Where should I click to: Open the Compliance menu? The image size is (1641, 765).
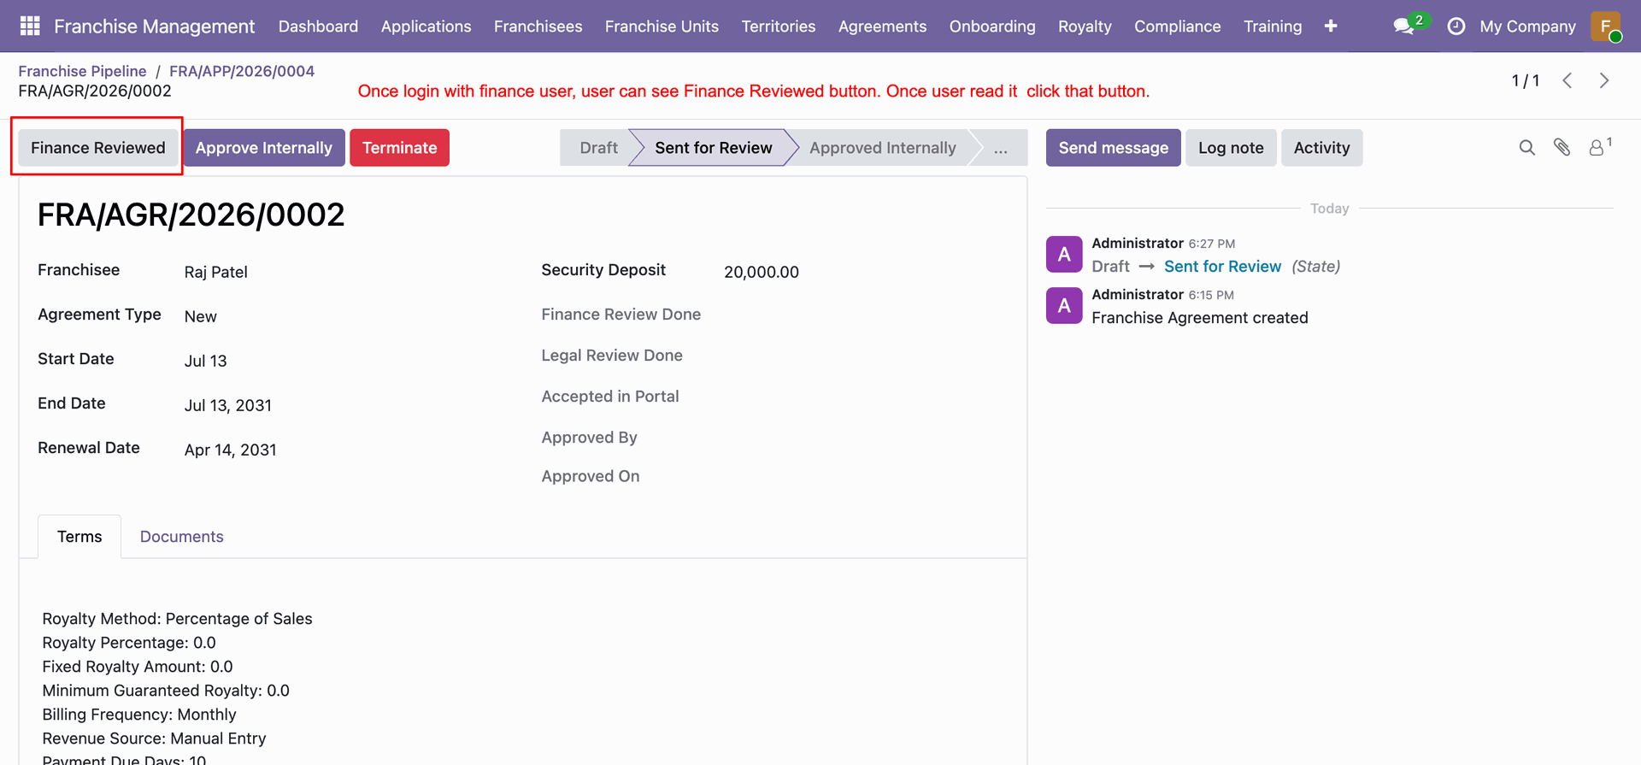point(1177,26)
